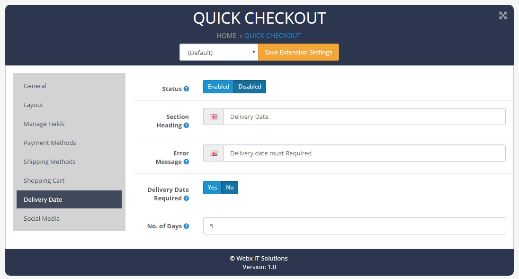Click help icon next to Section Heading
Image resolution: width=519 pixels, height=279 pixels.
coord(187,125)
